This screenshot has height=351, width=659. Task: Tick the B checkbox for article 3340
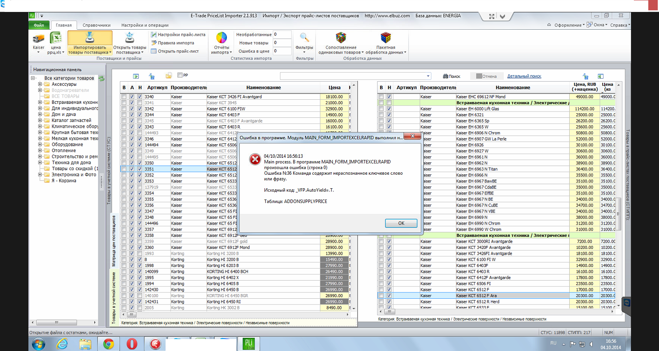124,97
